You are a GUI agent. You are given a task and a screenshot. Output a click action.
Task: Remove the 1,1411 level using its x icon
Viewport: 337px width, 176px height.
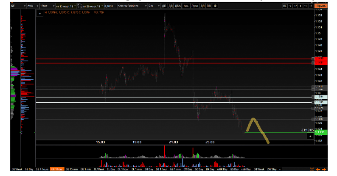point(314,87)
